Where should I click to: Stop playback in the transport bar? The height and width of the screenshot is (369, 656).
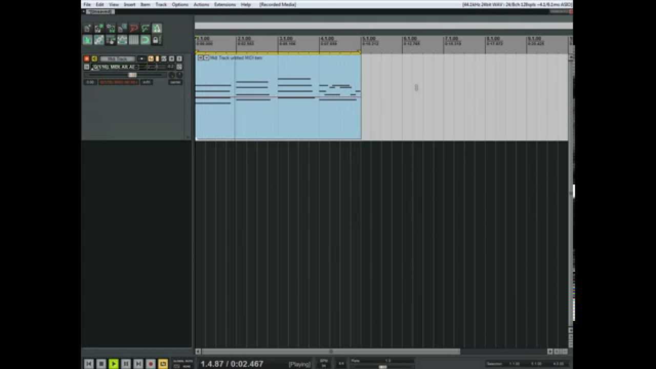tap(101, 363)
